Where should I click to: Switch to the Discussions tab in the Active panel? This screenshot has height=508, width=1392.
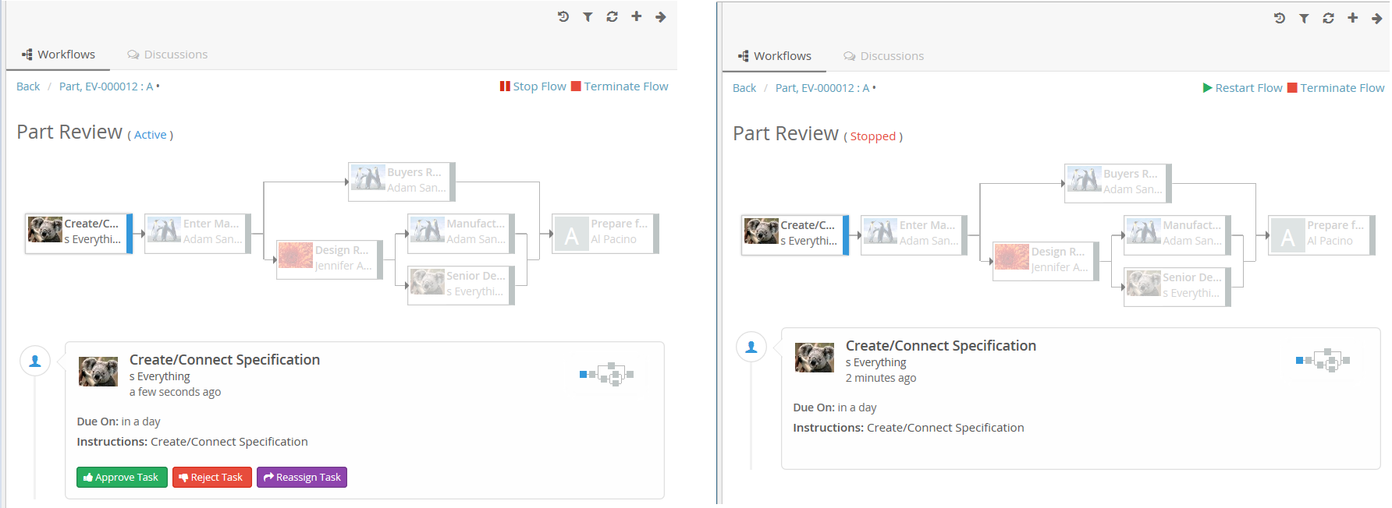point(168,55)
